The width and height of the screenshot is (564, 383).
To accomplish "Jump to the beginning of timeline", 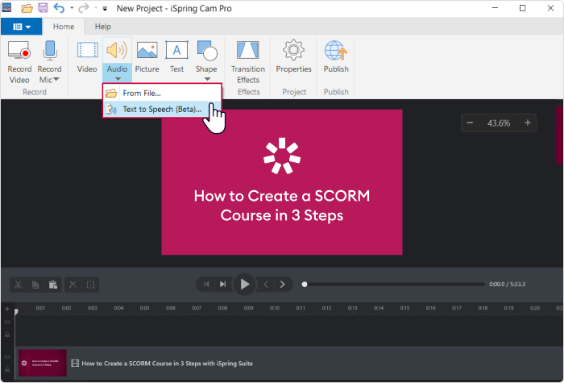I will [206, 285].
